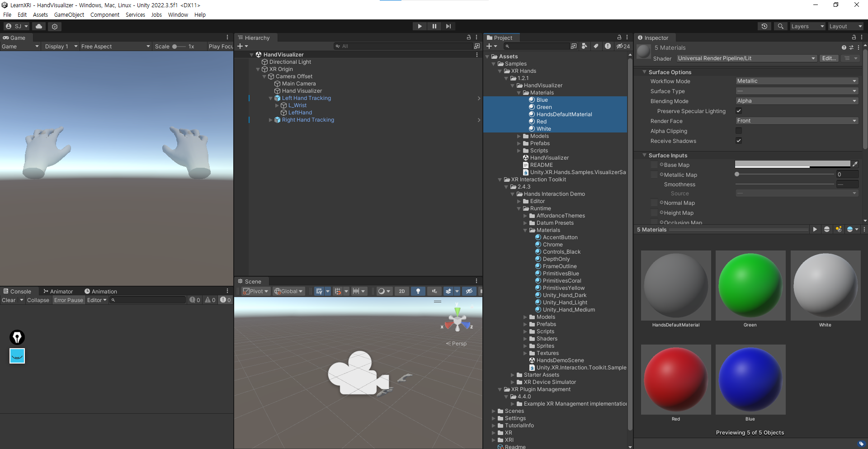Open Draw mode shading sphere dropdown
This screenshot has width=868, height=449.
[x=384, y=291]
